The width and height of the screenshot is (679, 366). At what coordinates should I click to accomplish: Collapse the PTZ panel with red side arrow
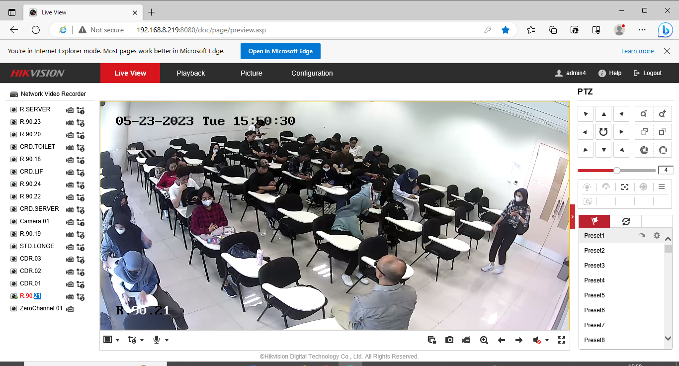pos(573,217)
